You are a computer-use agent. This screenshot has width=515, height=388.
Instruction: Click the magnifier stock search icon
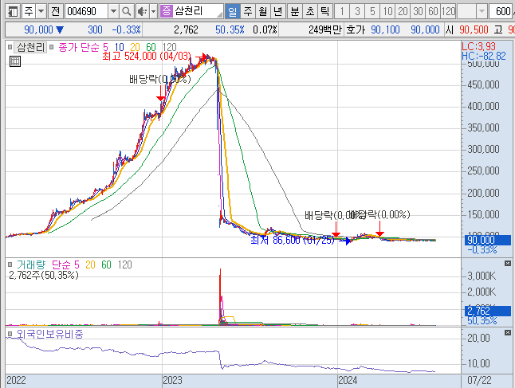coord(127,11)
